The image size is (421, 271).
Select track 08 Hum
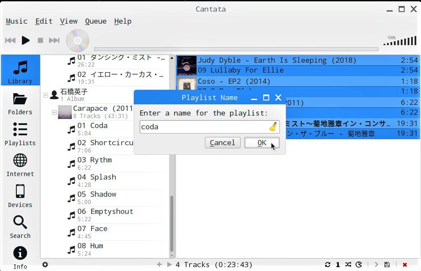coord(117,249)
